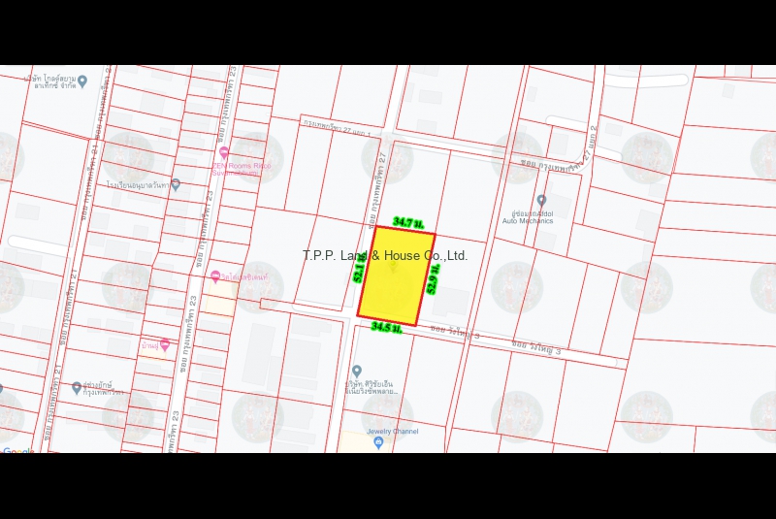Click the faint pin inside the yellow plot
This screenshot has height=519, width=776.
(394, 266)
